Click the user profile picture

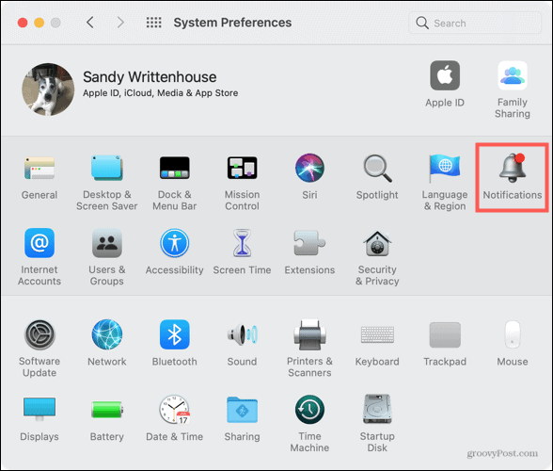pyautogui.click(x=48, y=89)
